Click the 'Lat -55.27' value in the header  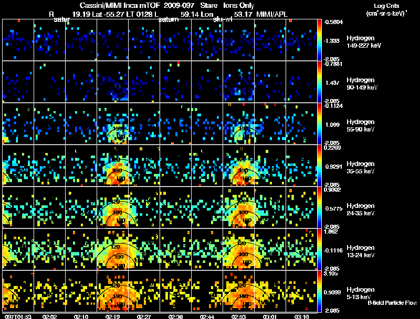108,14
